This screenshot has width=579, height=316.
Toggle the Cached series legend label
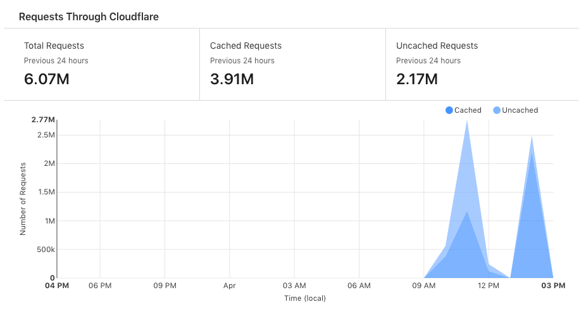tap(468, 110)
